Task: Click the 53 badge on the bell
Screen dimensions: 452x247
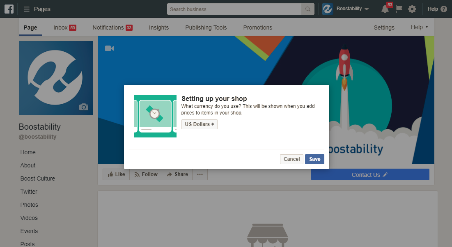Action: tap(390, 5)
